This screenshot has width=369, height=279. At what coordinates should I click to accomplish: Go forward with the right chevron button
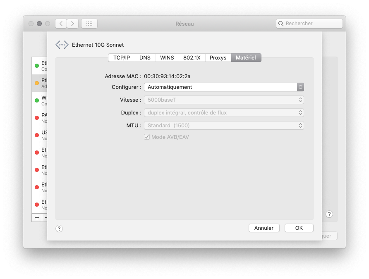72,24
